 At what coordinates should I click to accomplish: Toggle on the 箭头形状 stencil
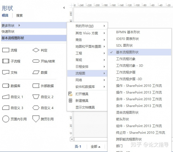pyautogui.click(x=139, y=119)
